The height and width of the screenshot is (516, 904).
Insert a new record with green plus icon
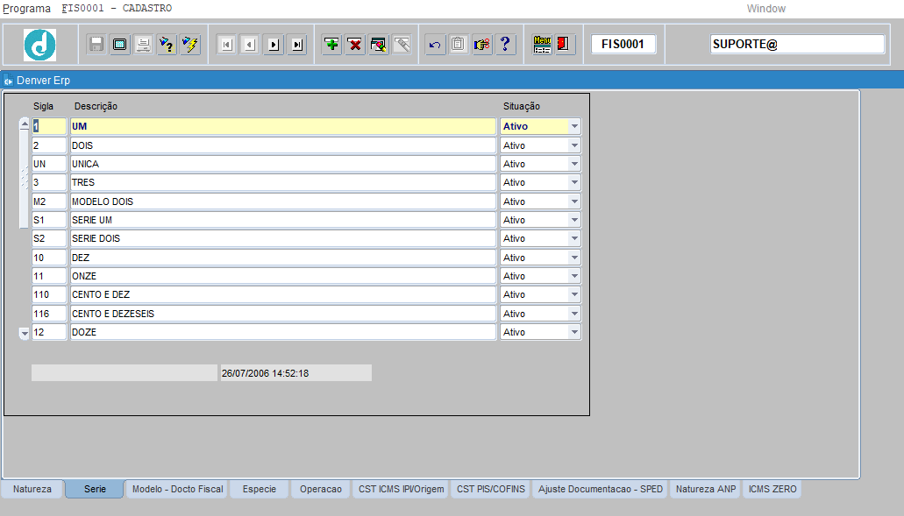(331, 45)
